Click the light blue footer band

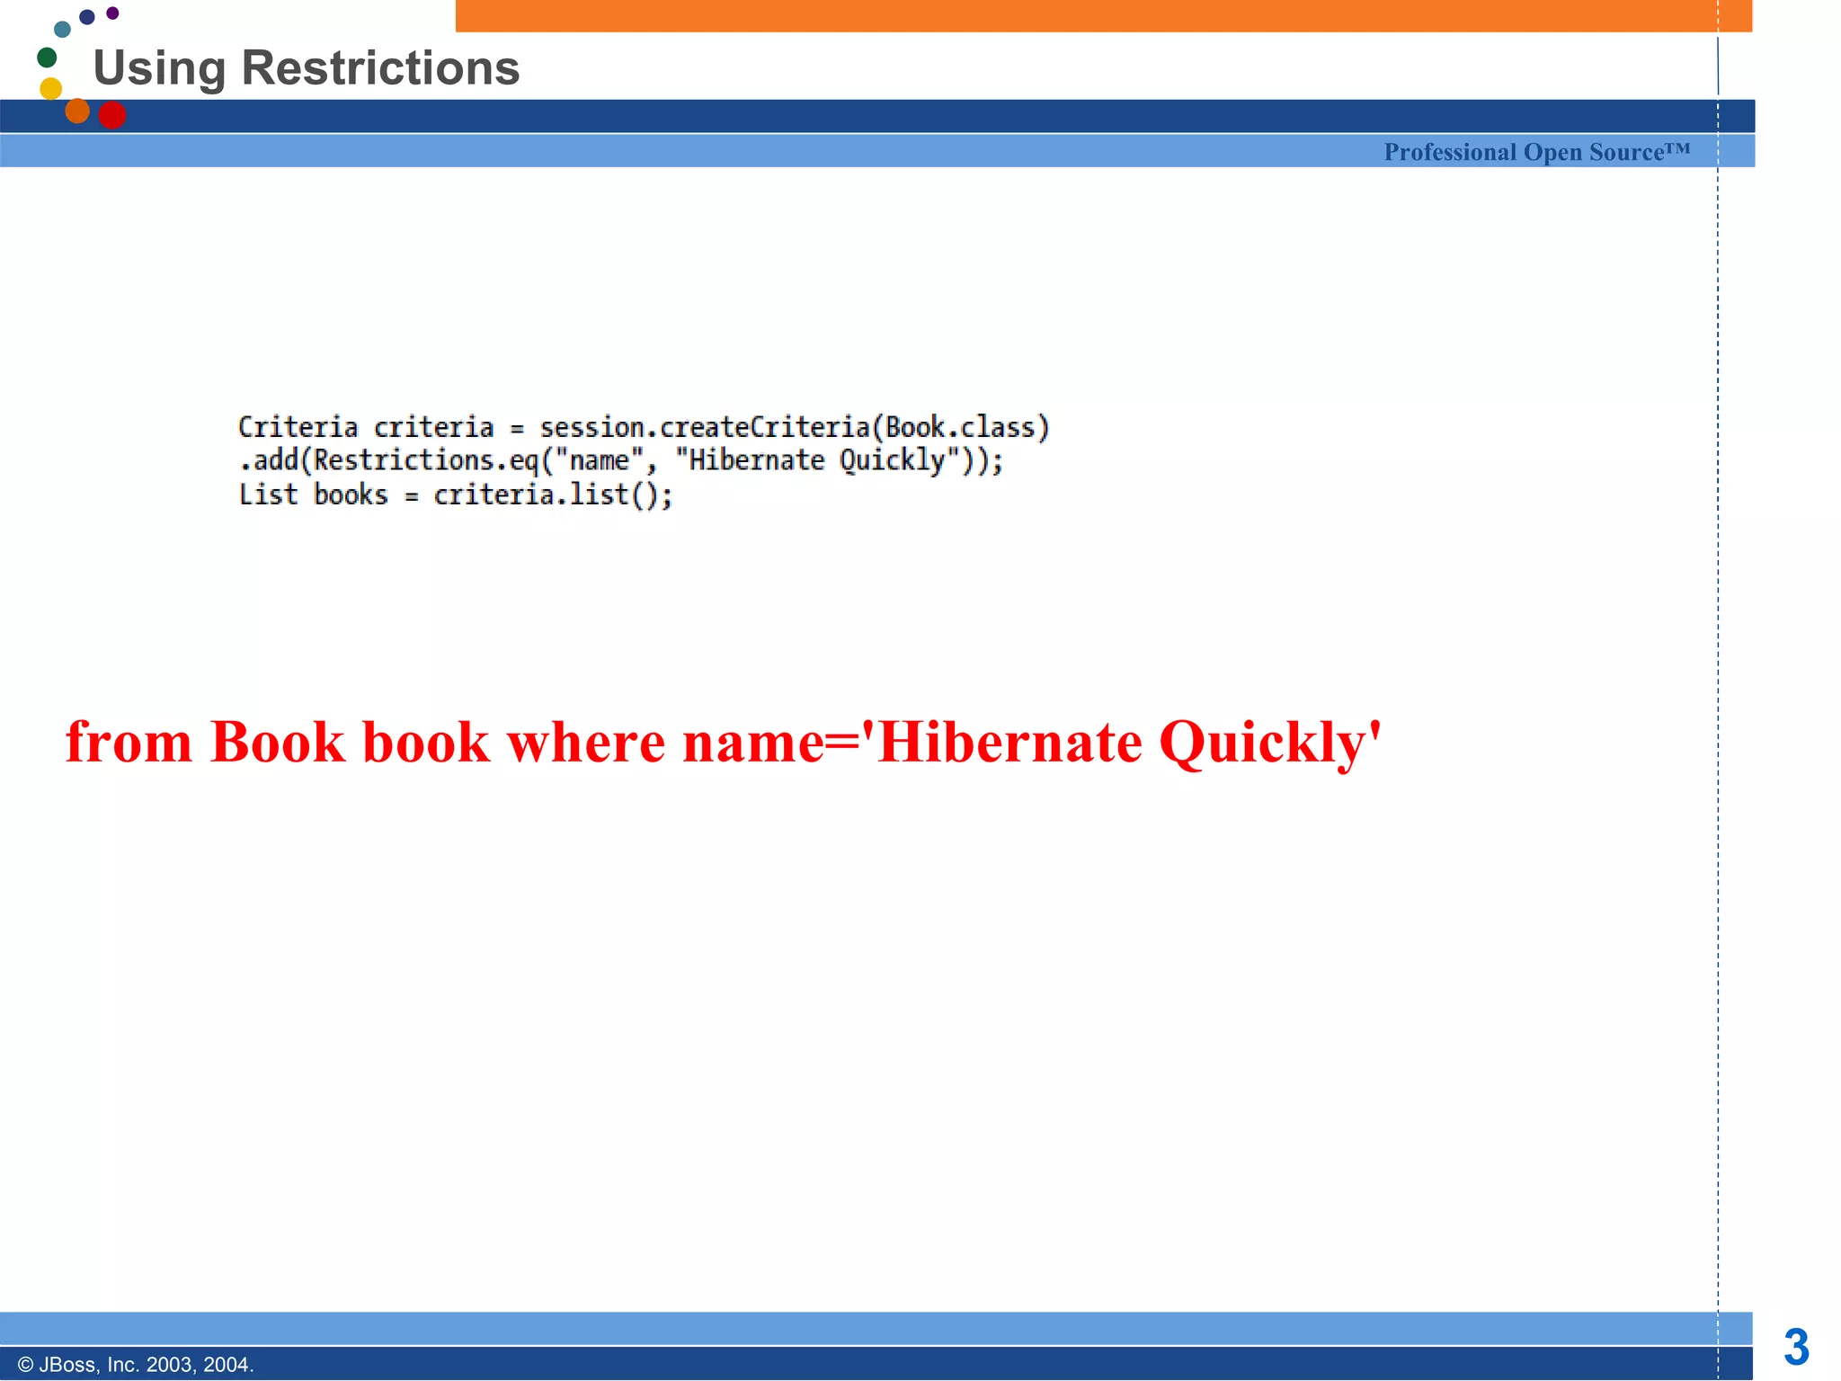876,1328
